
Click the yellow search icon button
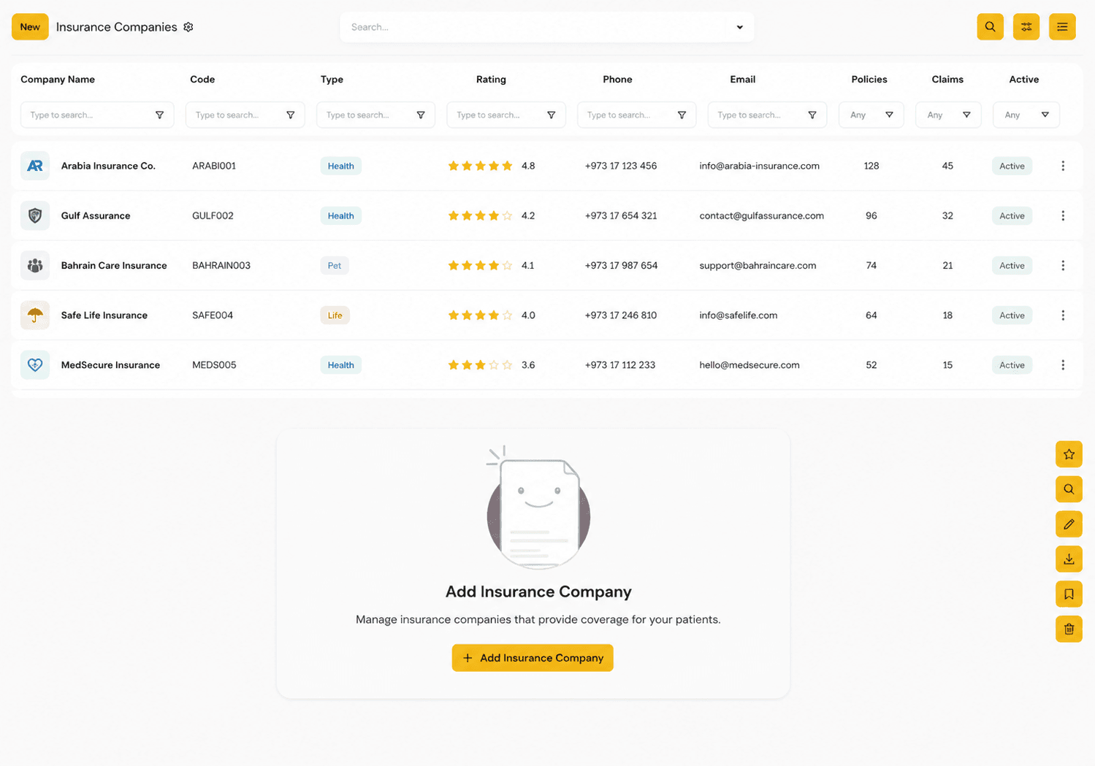(990, 27)
